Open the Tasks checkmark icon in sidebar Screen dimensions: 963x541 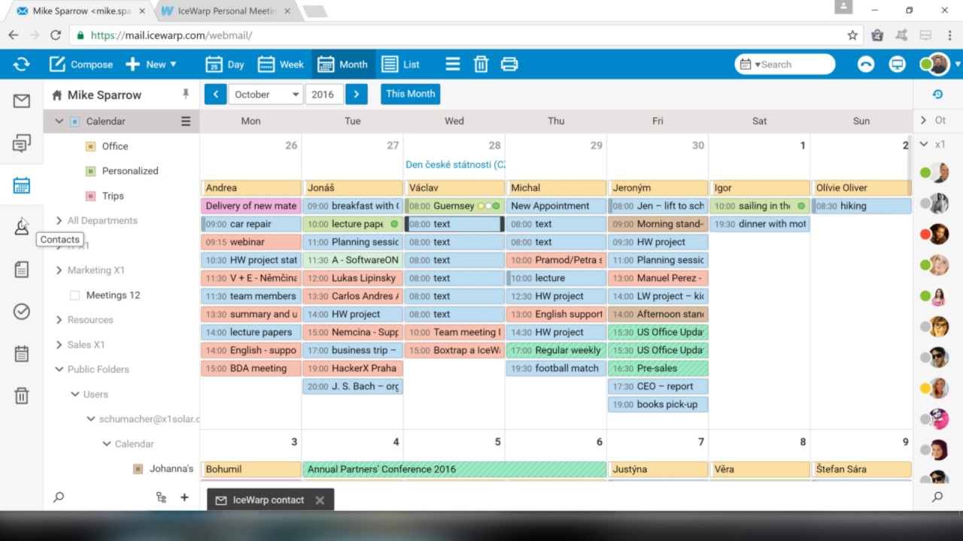pyautogui.click(x=21, y=311)
